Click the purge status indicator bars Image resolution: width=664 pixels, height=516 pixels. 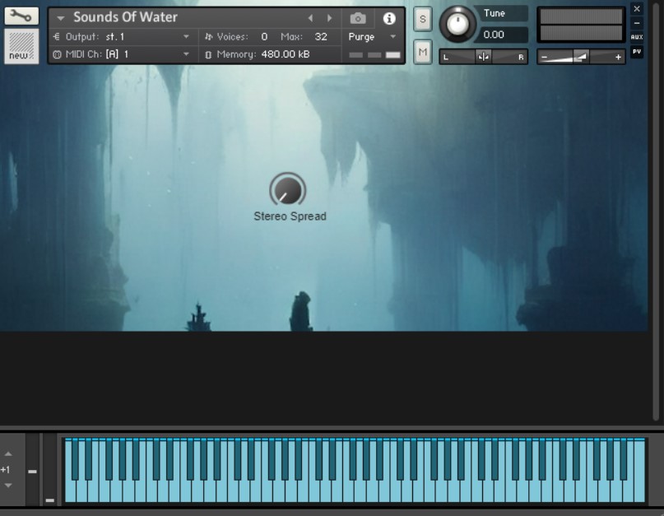[374, 54]
